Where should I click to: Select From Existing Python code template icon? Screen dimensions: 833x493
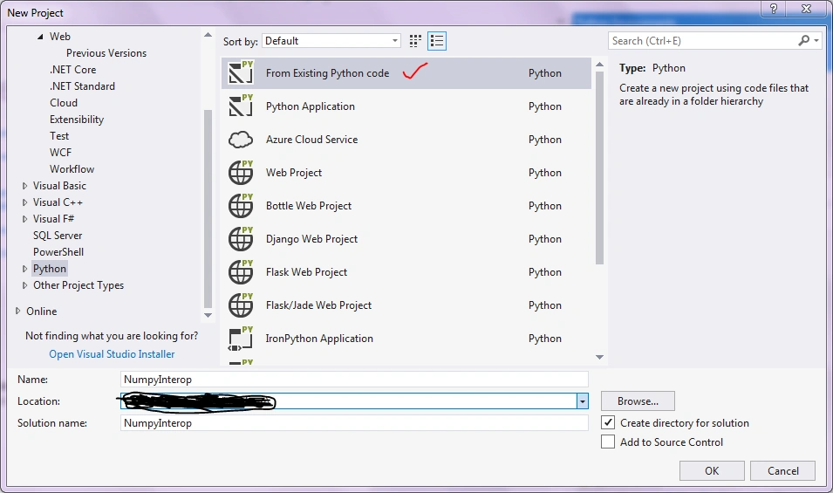coord(241,72)
